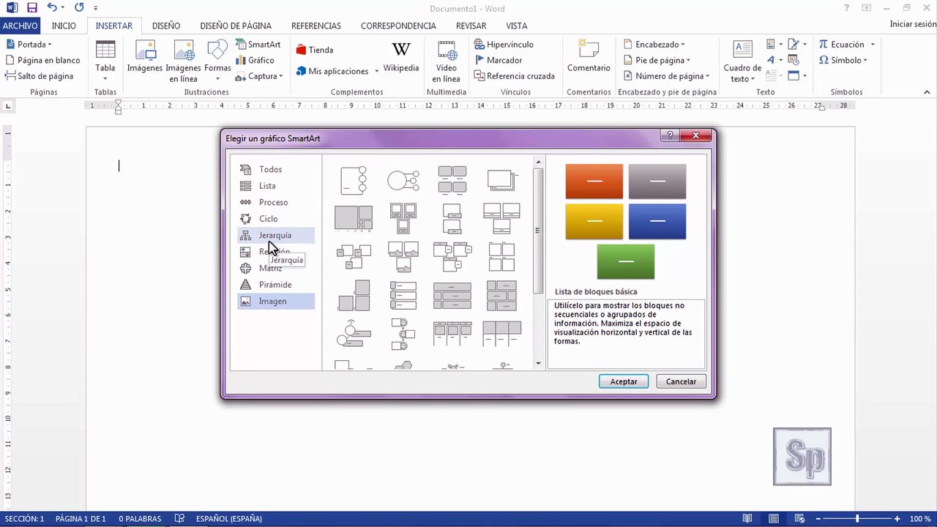Open the Encabezado header dropdown
Image resolution: width=937 pixels, height=527 pixels.
coord(654,45)
